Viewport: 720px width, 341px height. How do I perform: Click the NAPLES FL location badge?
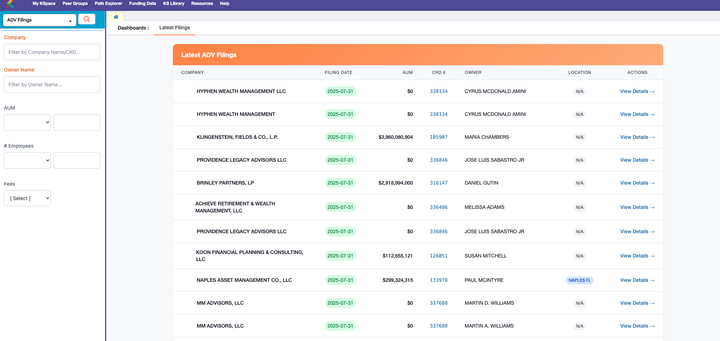click(x=579, y=280)
